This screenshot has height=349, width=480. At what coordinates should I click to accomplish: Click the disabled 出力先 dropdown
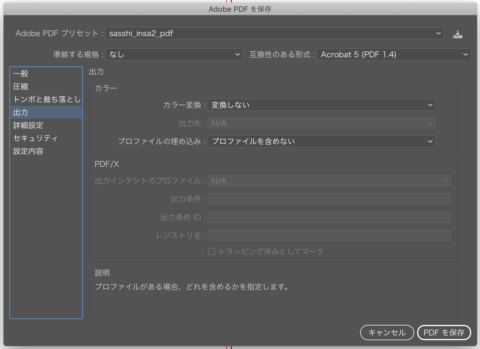point(321,123)
